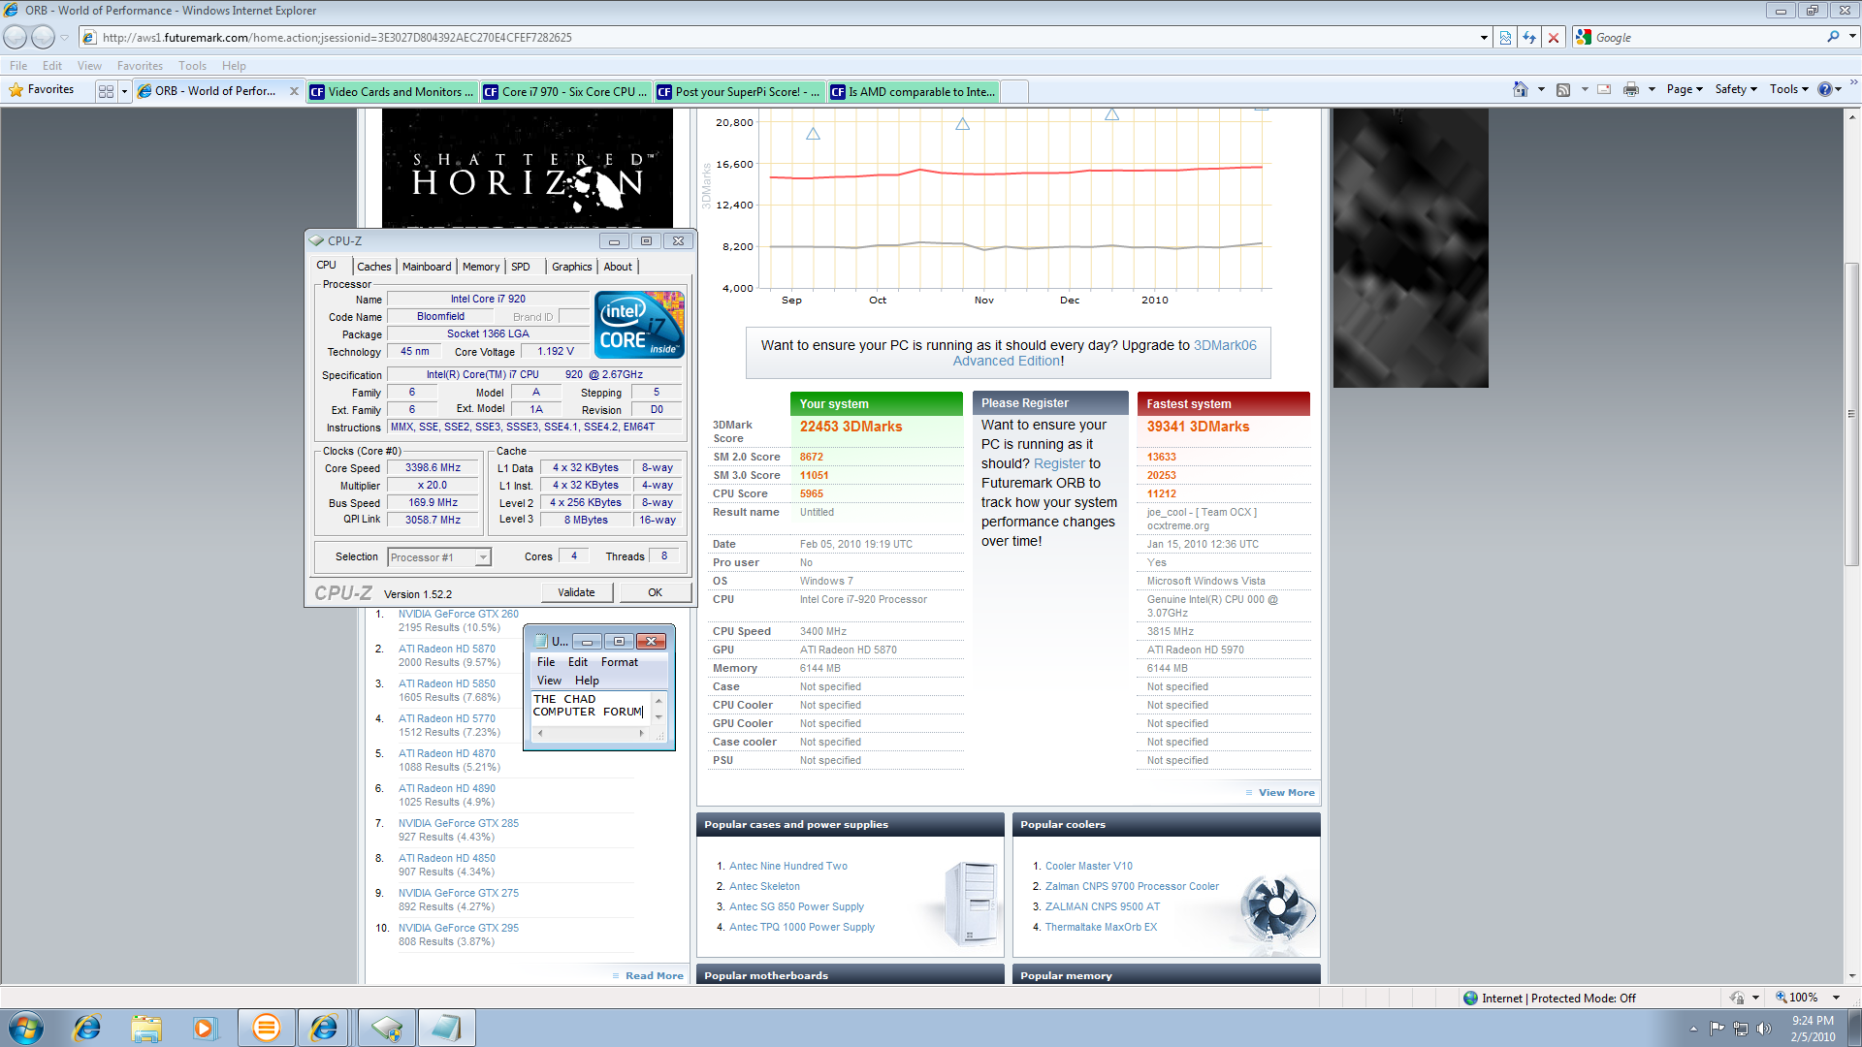The width and height of the screenshot is (1862, 1047).
Task: Open the Quick Tabs grid icon
Action: tap(107, 90)
